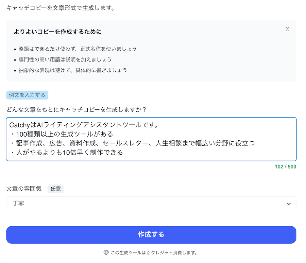The height and width of the screenshot is (263, 306).
Task: Click the heading よりよいコピーを作成するために
Action: tap(58, 32)
